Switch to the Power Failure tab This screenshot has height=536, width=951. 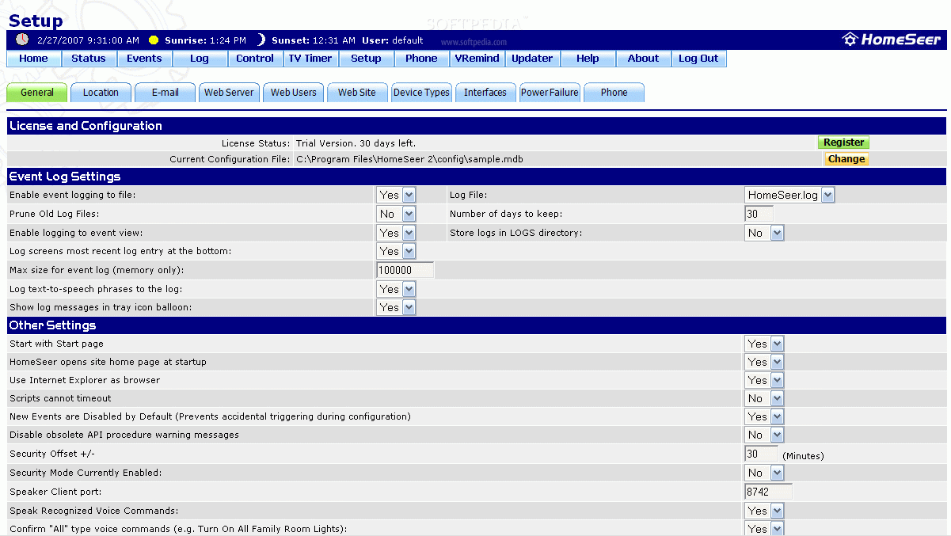point(550,93)
